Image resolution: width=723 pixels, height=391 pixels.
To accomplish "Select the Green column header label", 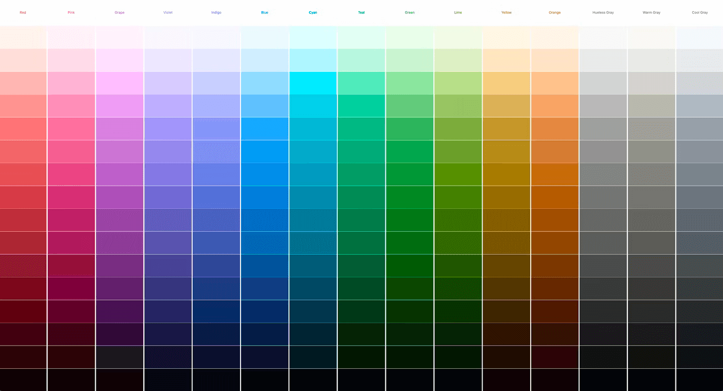I will 410,12.
